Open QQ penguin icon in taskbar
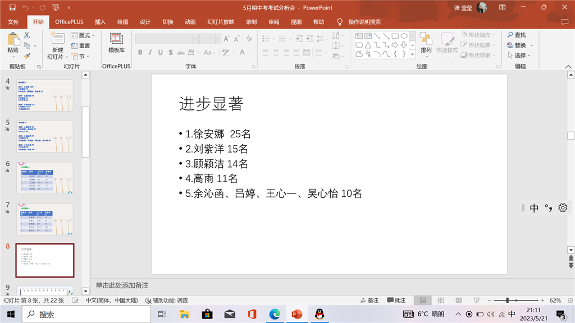This screenshot has height=323, width=575. pos(320,314)
